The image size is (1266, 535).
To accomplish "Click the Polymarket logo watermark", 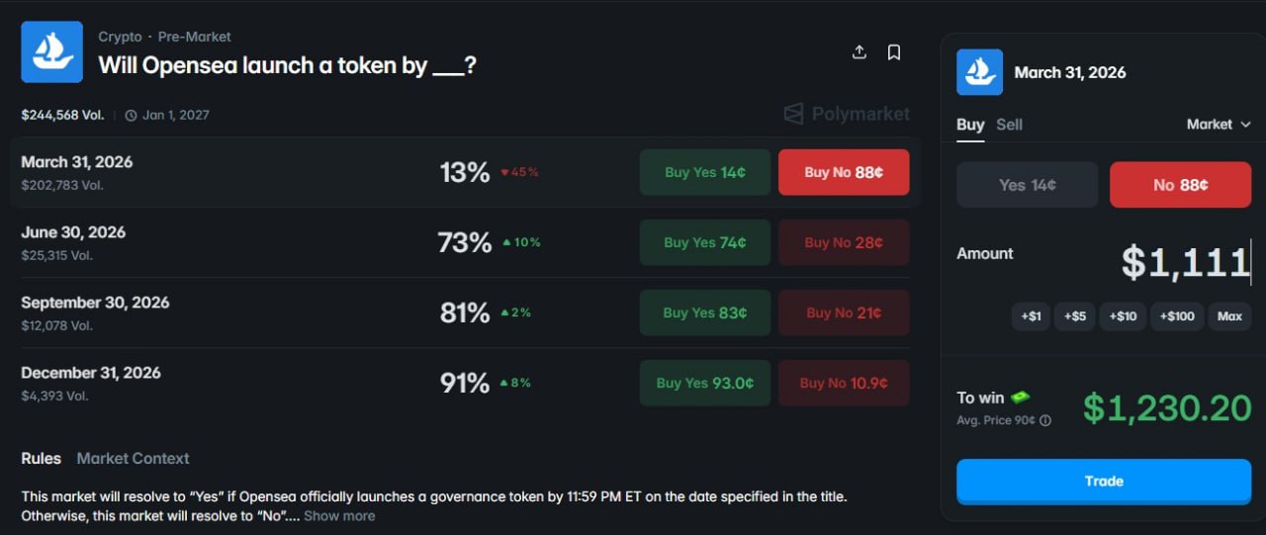I will coord(847,114).
